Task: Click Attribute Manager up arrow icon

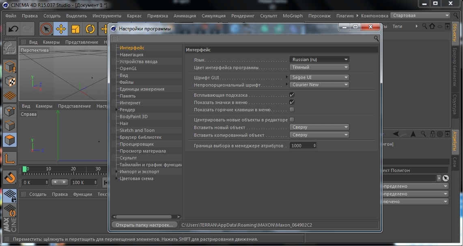Action: pyautogui.click(x=413, y=134)
